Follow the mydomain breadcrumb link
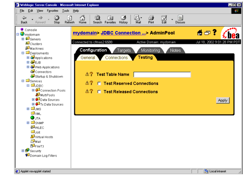Screen dimensions: 245x180 point(85,33)
